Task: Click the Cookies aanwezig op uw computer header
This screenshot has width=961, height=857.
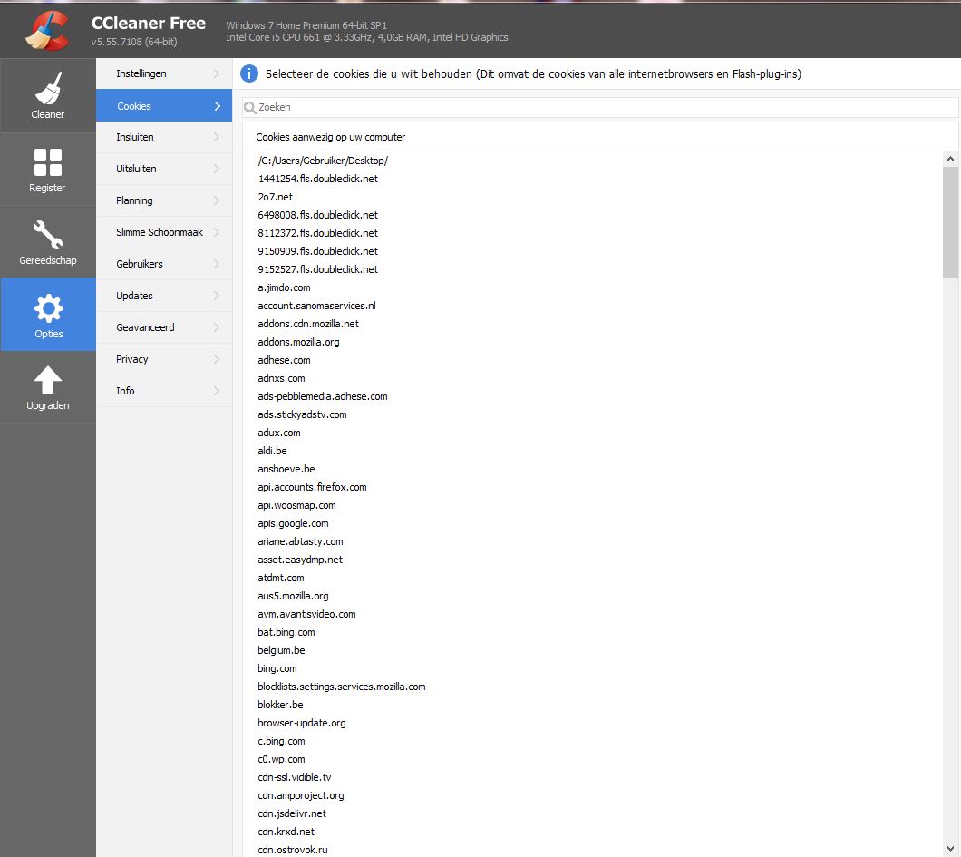Action: [330, 137]
